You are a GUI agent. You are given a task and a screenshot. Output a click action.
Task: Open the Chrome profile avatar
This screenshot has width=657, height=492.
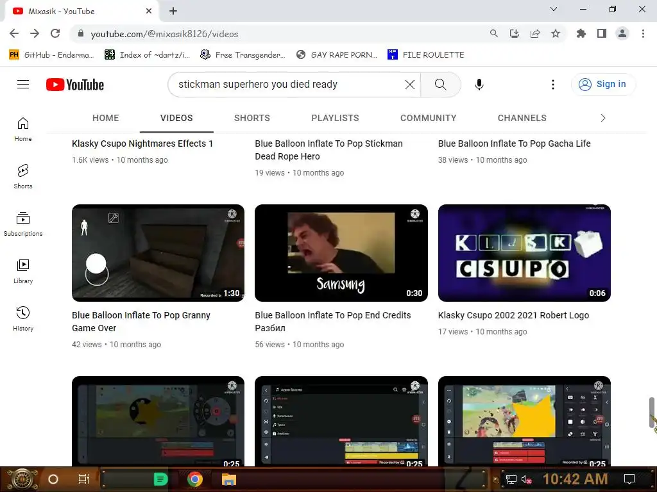click(x=622, y=33)
